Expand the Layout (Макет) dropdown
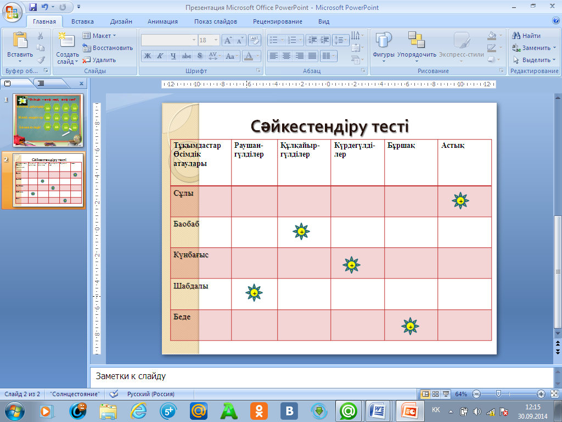Viewport: 562px width, 422px height. [x=99, y=36]
